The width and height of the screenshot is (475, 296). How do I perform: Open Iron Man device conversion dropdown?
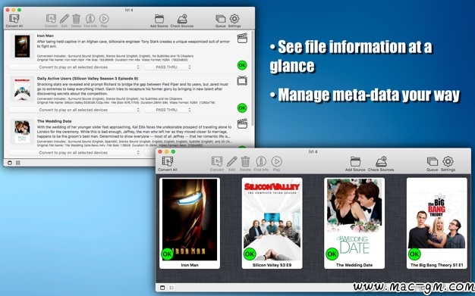pos(74,67)
